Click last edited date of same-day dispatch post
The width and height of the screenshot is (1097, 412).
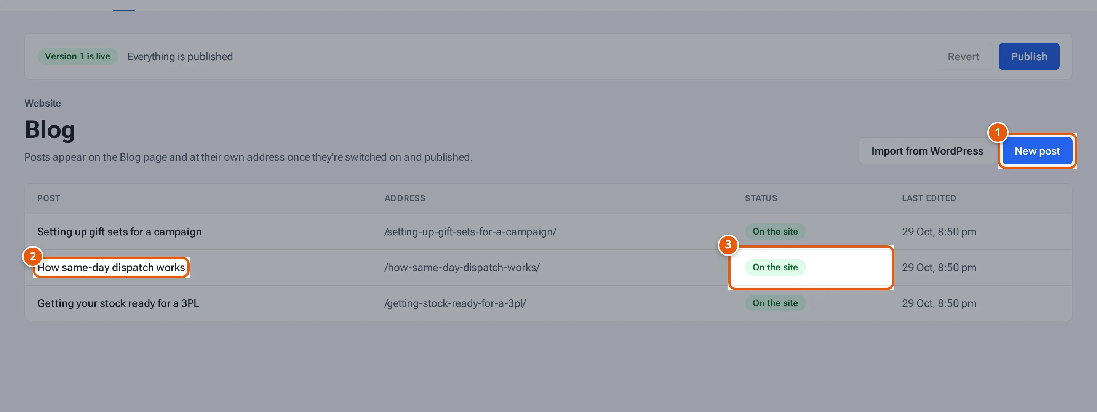[x=939, y=267]
